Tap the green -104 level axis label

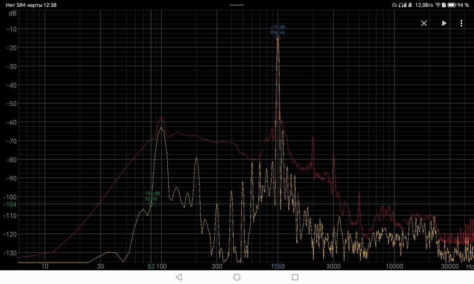[x=10, y=204]
